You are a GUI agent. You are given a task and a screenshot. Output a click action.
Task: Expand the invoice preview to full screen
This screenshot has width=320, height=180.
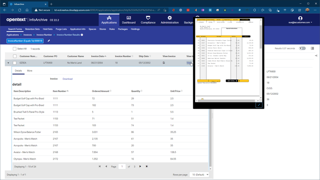(x=259, y=105)
